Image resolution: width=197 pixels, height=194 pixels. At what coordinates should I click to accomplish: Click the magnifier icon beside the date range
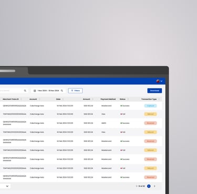62,91
